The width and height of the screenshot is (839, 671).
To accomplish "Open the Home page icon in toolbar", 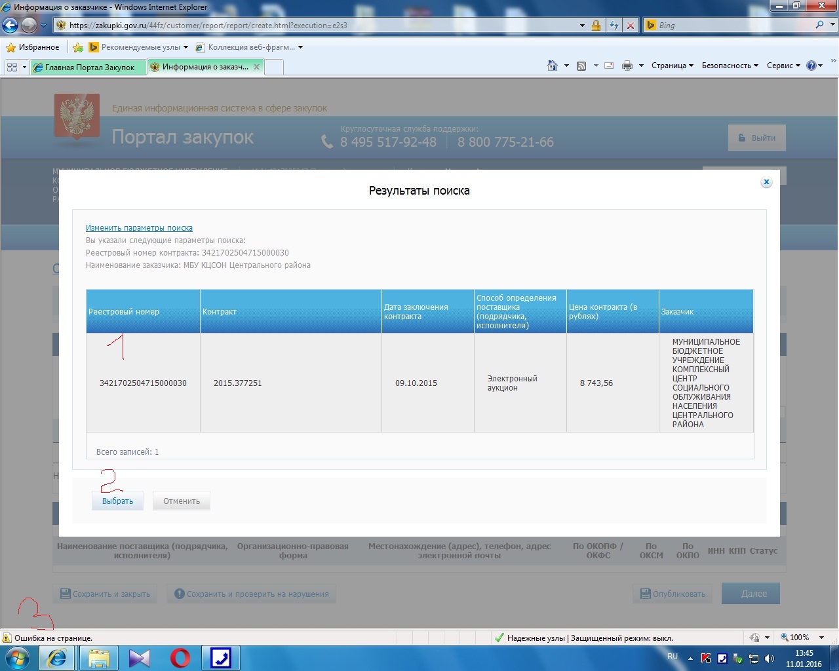I will point(553,66).
